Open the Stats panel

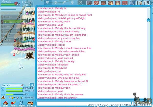tap(5, 103)
